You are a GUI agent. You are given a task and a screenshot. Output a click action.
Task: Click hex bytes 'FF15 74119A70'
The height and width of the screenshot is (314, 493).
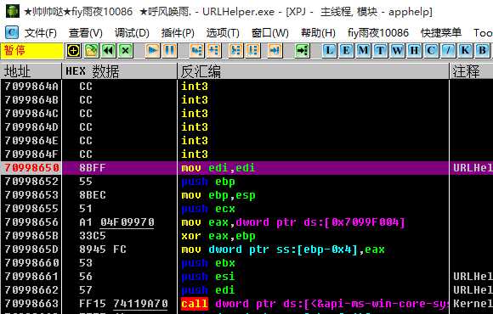pos(123,304)
